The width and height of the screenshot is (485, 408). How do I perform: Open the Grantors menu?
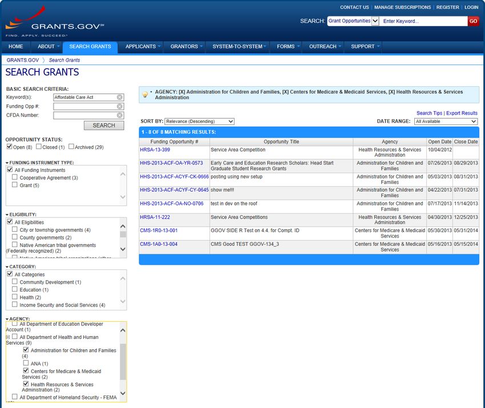tap(186, 47)
